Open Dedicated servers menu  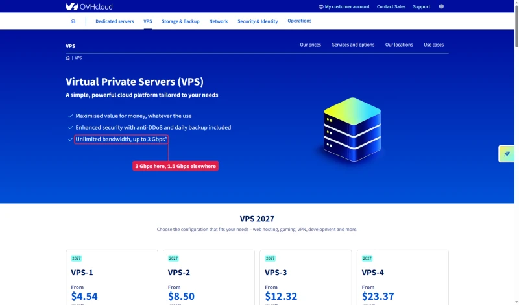pos(115,21)
